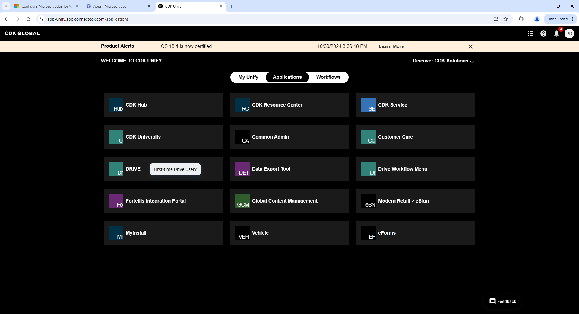This screenshot has height=314, width=579.
Task: View notifications bell with 4 alerts
Action: [x=557, y=34]
